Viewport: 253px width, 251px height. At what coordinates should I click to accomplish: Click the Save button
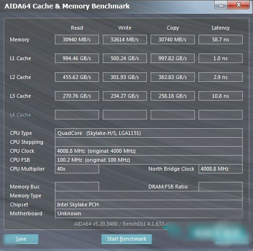pos(21,239)
